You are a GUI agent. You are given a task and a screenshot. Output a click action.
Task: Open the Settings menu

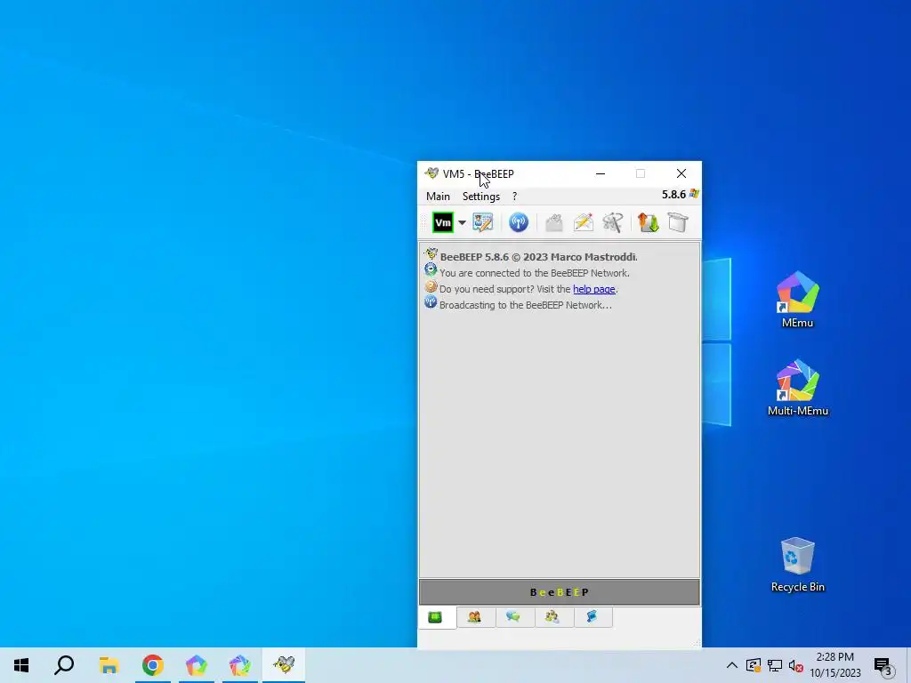(481, 197)
